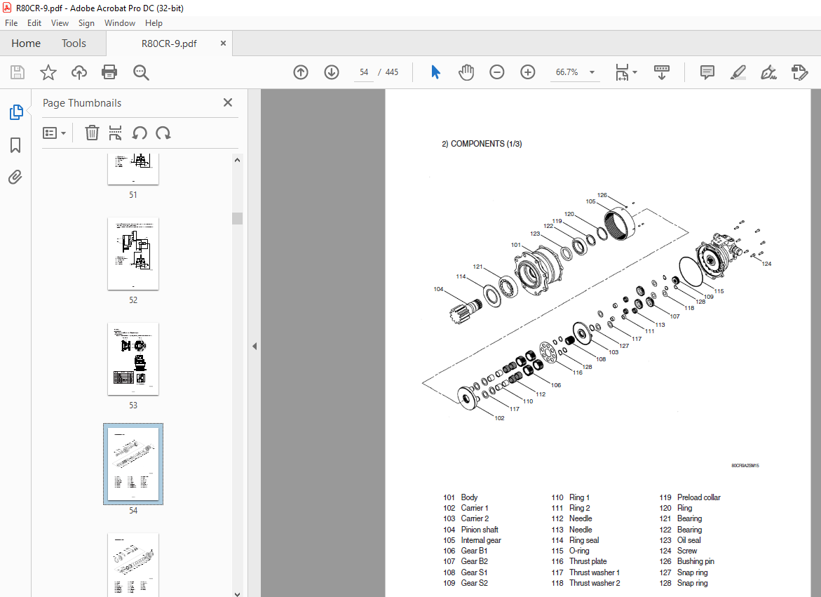Click the thumbnail panel scrollbar handle
This screenshot has width=821, height=597.
point(237,218)
